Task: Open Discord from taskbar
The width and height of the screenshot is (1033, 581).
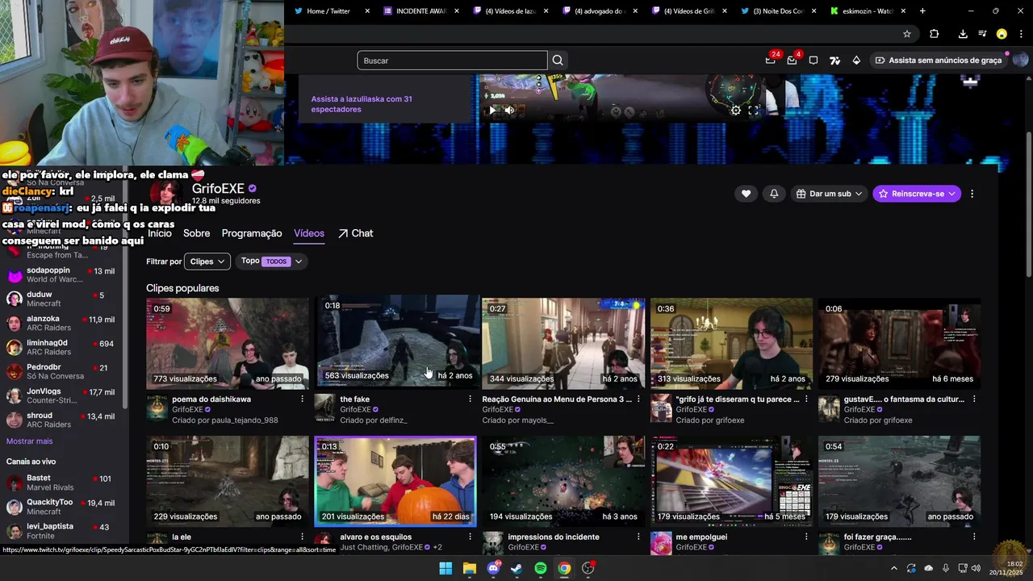Action: (x=493, y=568)
